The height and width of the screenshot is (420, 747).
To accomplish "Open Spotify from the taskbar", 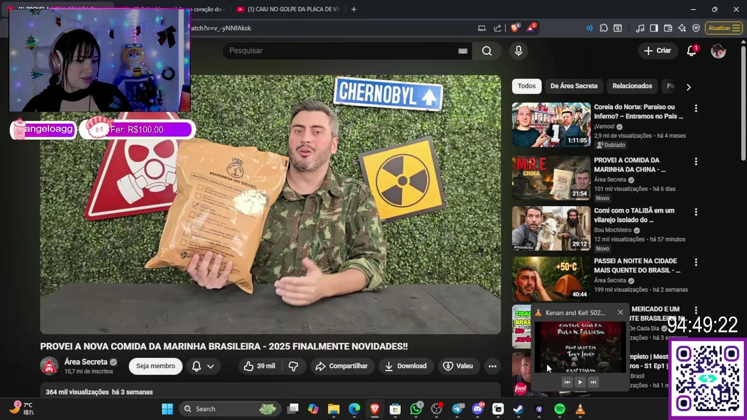I will [560, 409].
